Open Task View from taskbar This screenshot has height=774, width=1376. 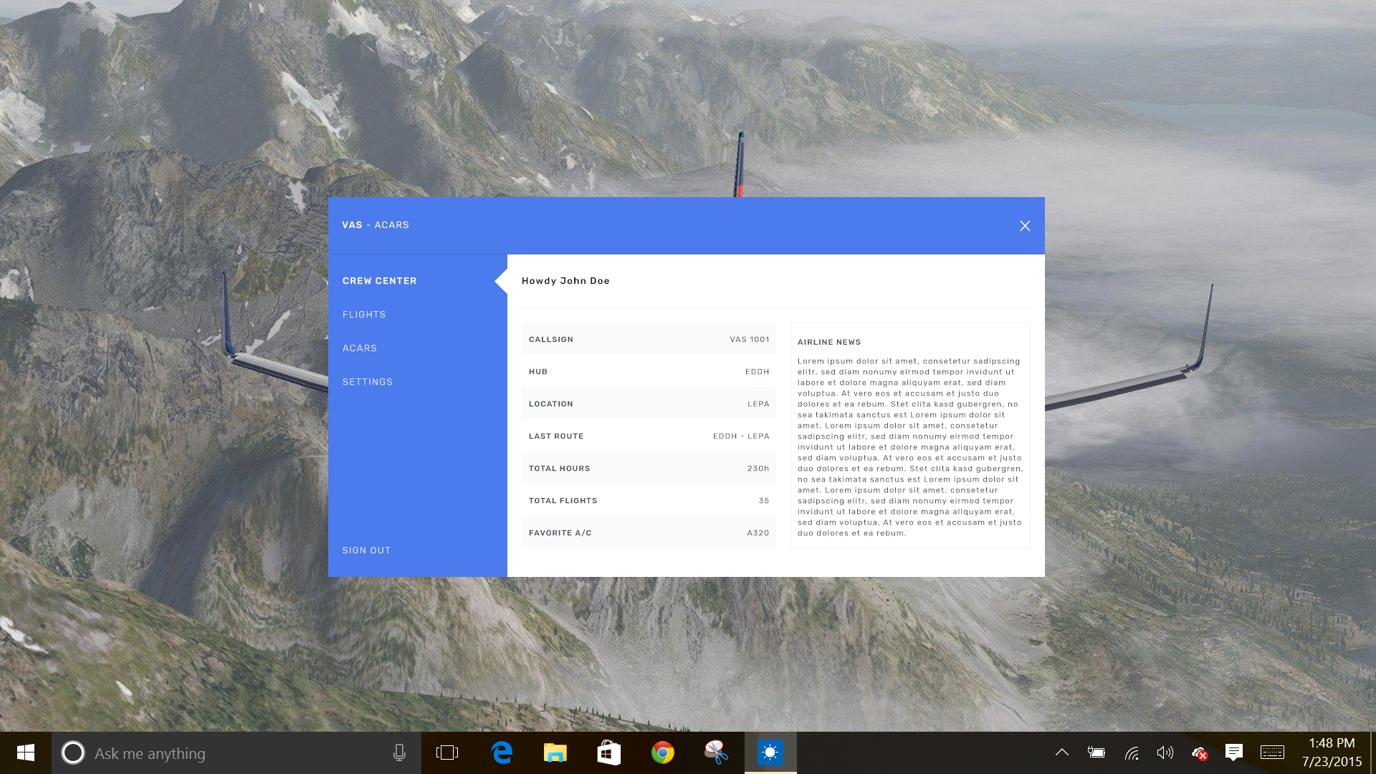(447, 752)
